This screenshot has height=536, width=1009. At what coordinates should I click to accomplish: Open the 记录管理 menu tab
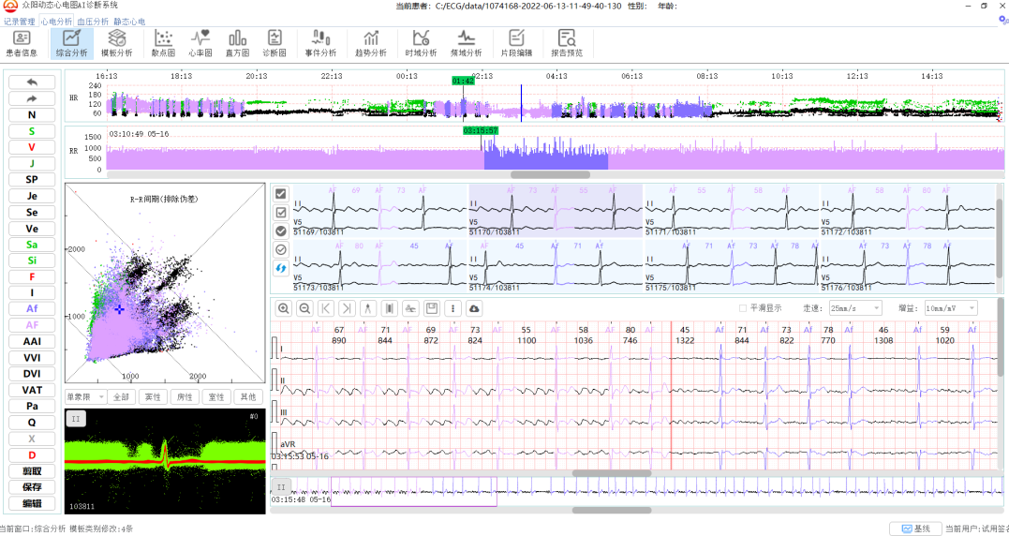coord(19,21)
